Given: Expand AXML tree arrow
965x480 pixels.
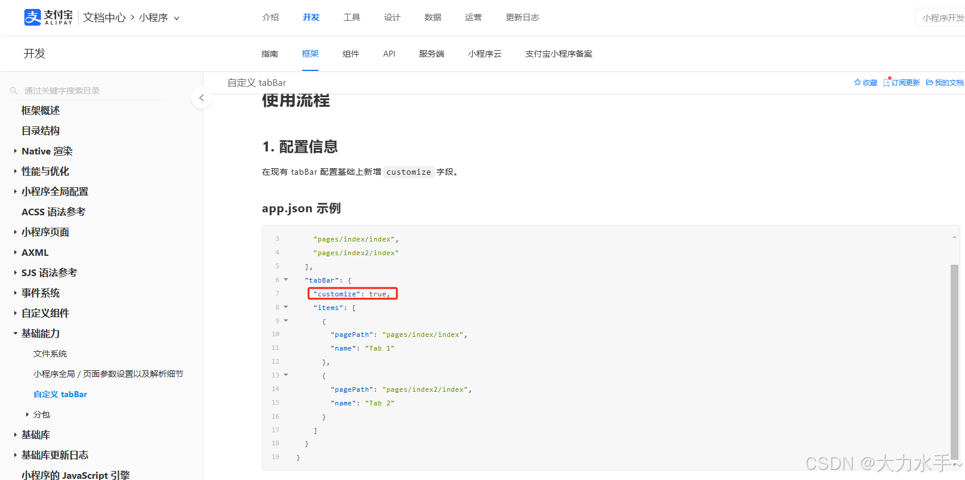Looking at the screenshot, I should point(16,253).
